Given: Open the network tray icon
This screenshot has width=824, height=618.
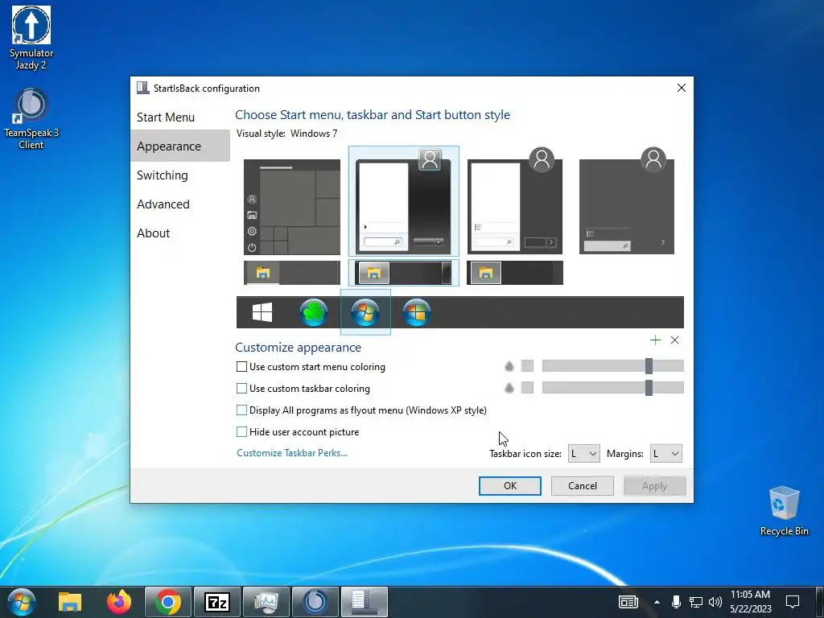Looking at the screenshot, I should pos(696,602).
